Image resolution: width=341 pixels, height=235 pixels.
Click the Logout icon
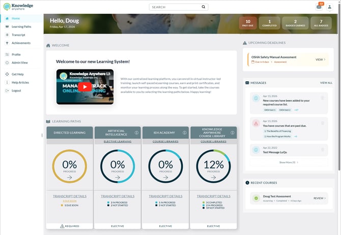7,91
